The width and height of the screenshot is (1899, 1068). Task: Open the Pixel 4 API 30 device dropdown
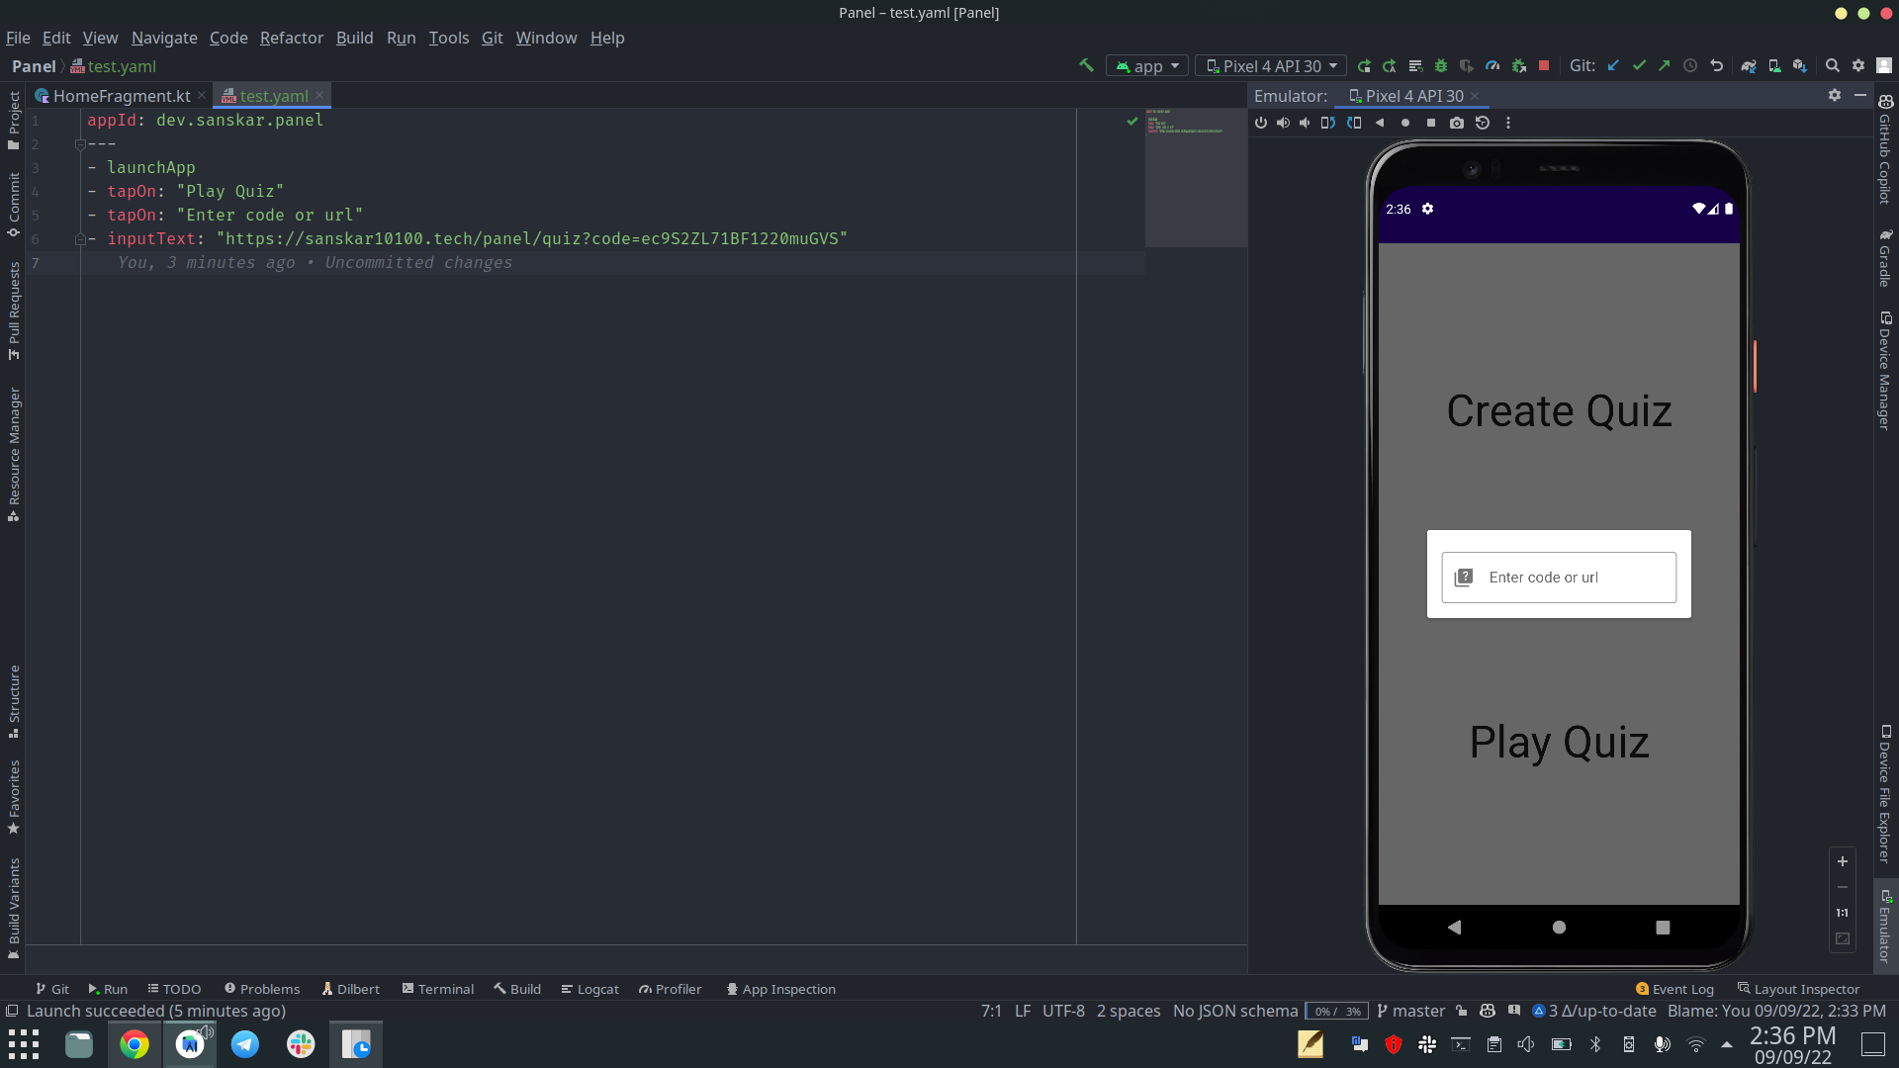tap(1271, 65)
